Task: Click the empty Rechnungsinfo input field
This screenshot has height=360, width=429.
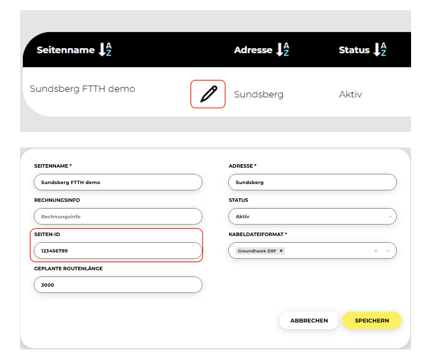Action: point(118,217)
